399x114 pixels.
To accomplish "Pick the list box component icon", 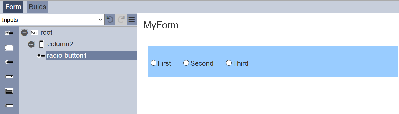I will tap(9, 91).
